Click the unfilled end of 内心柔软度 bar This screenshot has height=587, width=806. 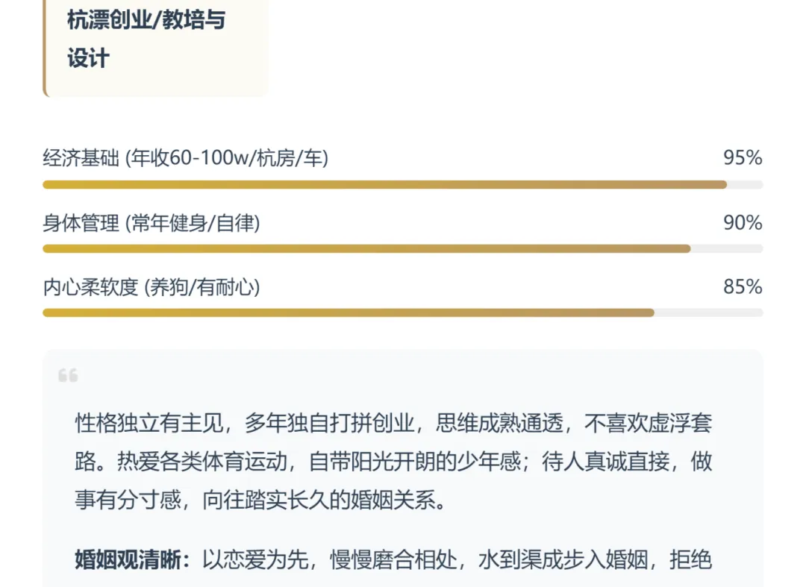(708, 313)
